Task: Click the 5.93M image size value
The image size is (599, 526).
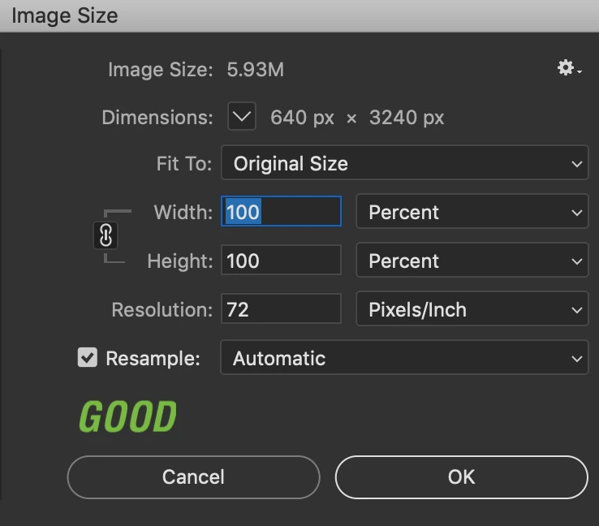Action: click(x=255, y=70)
